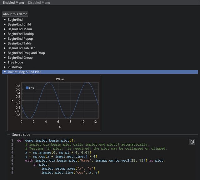
Task: Open the Enabled Menu
Action: [x=13, y=2]
